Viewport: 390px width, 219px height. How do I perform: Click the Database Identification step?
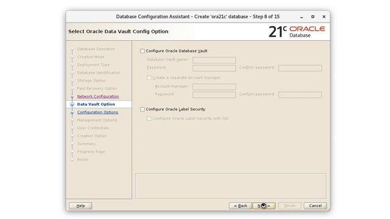pos(99,73)
